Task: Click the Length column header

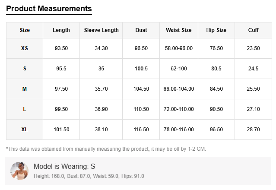Action: 61,30
